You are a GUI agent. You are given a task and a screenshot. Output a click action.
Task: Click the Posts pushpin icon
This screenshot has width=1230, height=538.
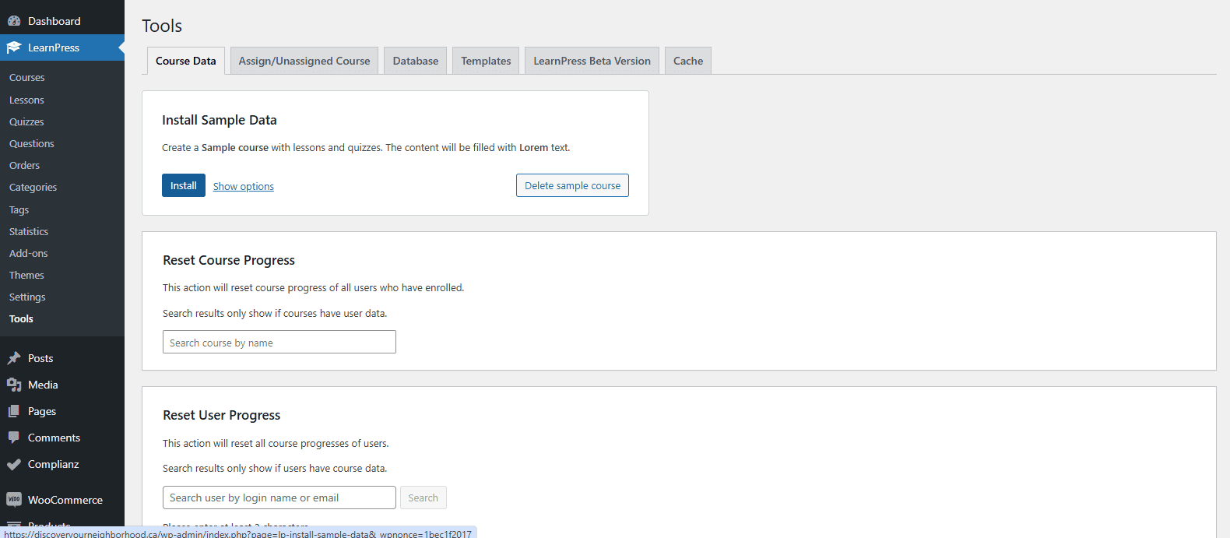[14, 358]
